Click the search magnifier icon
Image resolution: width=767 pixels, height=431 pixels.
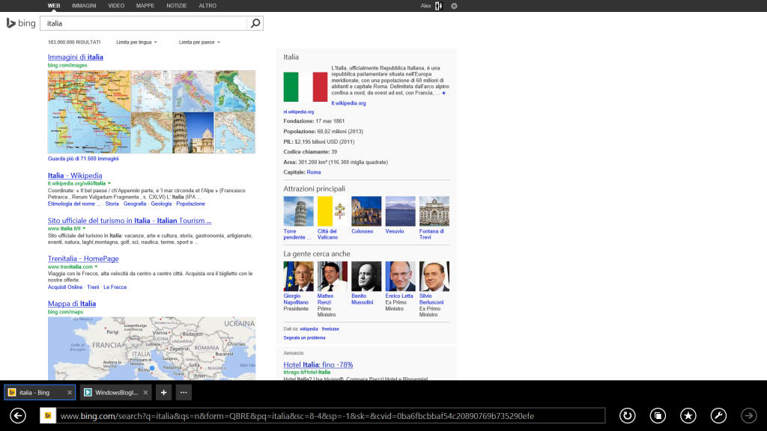[255, 22]
